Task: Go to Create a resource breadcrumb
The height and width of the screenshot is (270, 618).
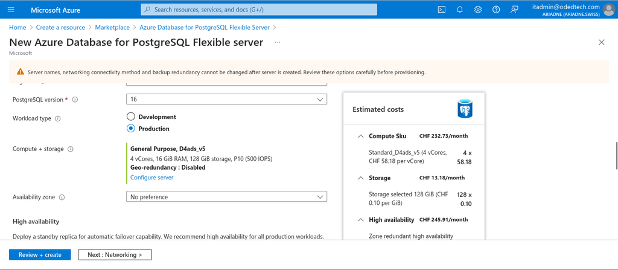Action: click(60, 27)
